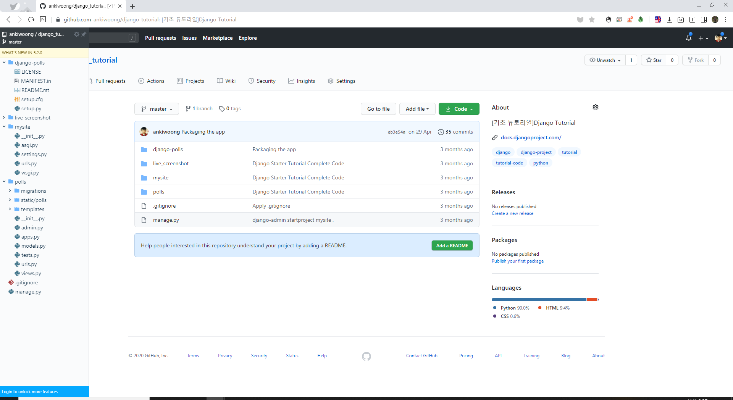Click the 1 branch link
Viewport: 733px width, 400px height.
[x=199, y=109]
